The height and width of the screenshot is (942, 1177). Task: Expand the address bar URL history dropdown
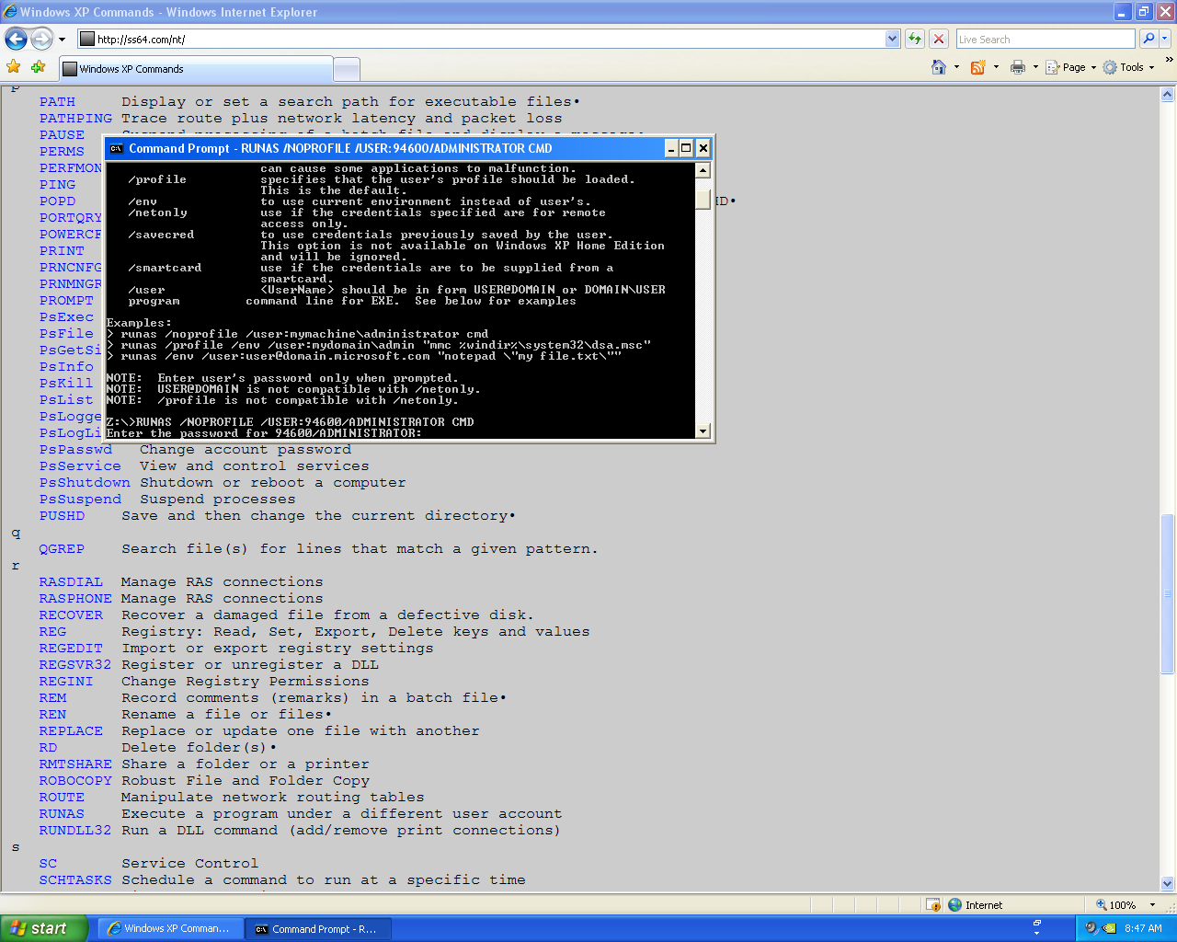[892, 39]
